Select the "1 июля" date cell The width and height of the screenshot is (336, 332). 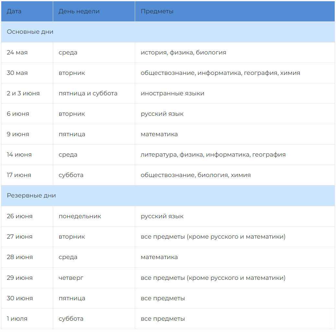click(17, 319)
